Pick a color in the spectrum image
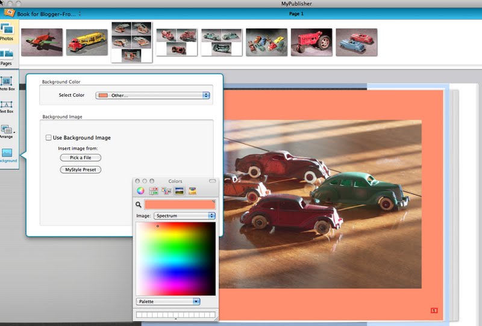Image resolution: width=482 pixels, height=326 pixels. [176, 259]
